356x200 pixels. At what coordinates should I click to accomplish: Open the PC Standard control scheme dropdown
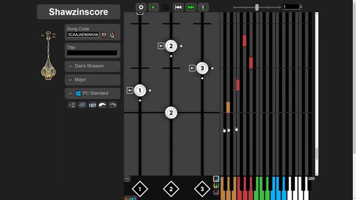click(92, 93)
